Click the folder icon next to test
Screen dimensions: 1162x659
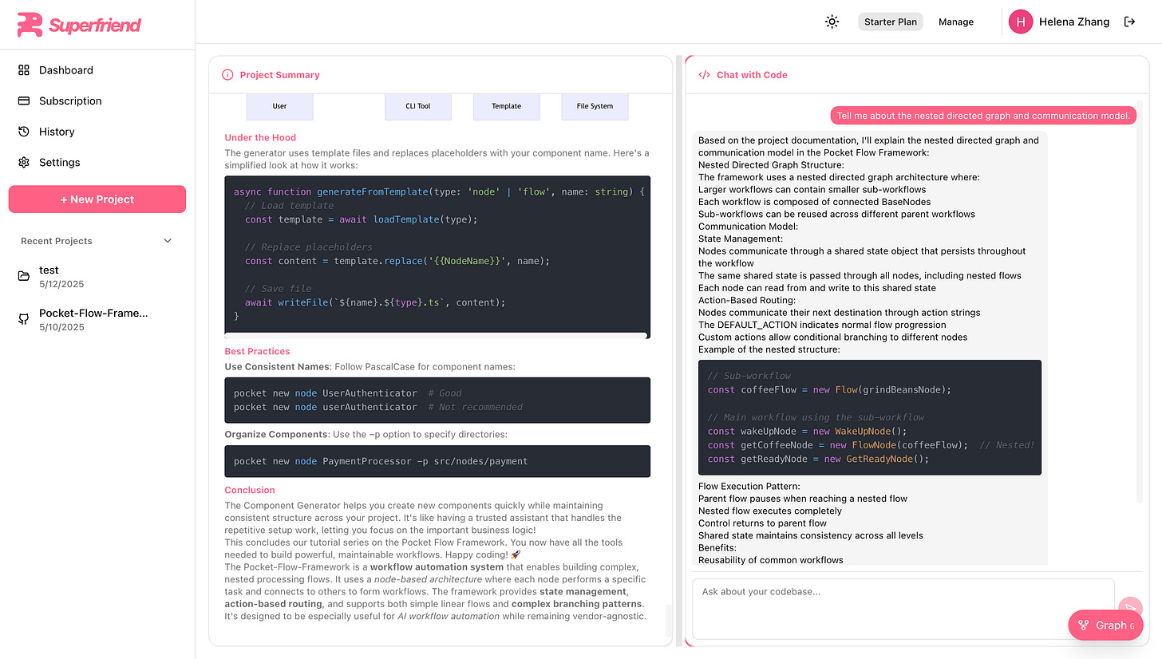(24, 276)
